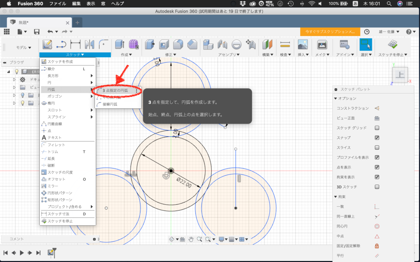Image resolution: width=420 pixels, height=262 pixels.
Task: Open the Model workspace dropdown
Action: [x=23, y=47]
